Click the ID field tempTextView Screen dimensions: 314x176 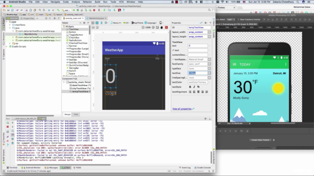point(199,27)
